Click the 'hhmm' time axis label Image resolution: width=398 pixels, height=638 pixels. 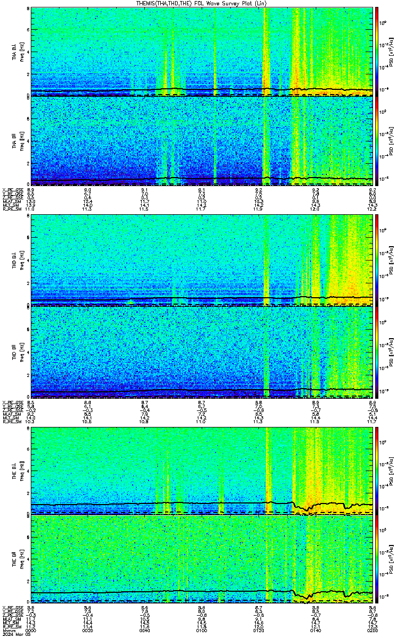click(x=8, y=631)
